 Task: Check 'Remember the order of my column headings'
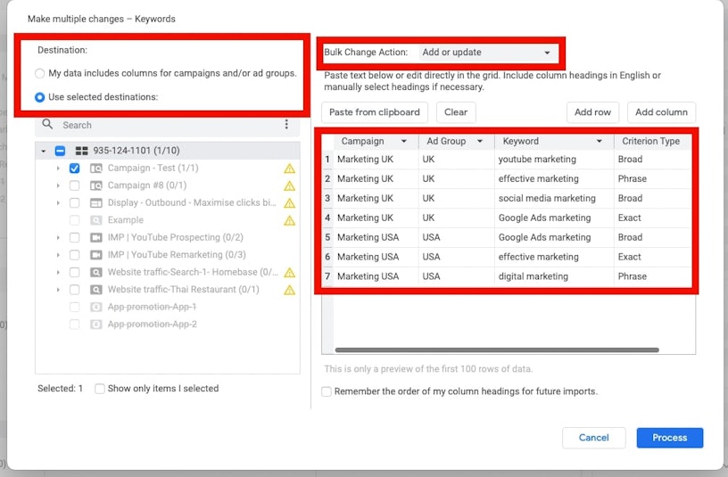(327, 391)
